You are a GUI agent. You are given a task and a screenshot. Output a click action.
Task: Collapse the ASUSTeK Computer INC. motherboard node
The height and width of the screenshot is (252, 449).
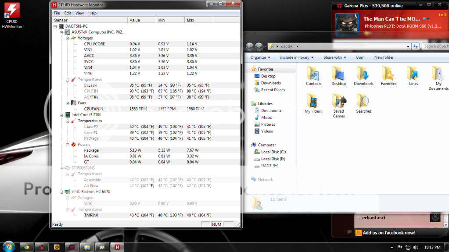pos(61,32)
